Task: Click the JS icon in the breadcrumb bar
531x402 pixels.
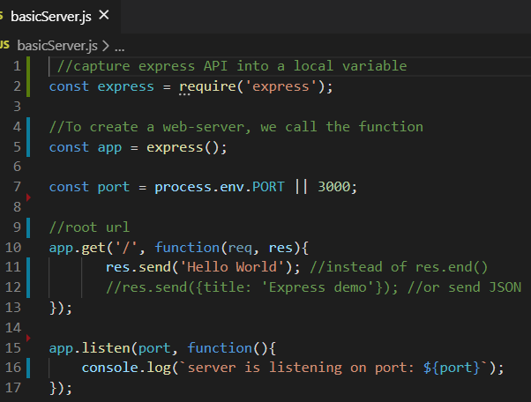Action: point(5,44)
